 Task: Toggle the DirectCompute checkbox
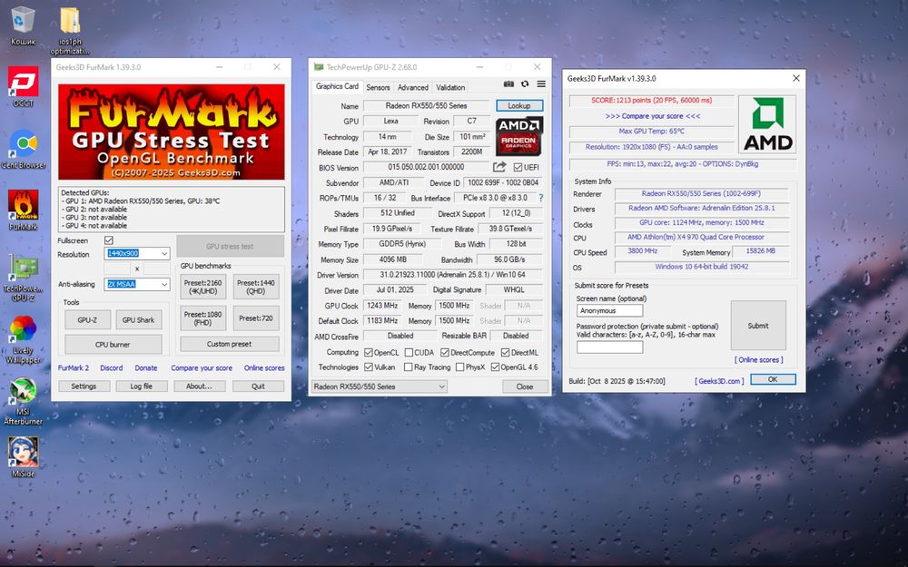point(445,352)
